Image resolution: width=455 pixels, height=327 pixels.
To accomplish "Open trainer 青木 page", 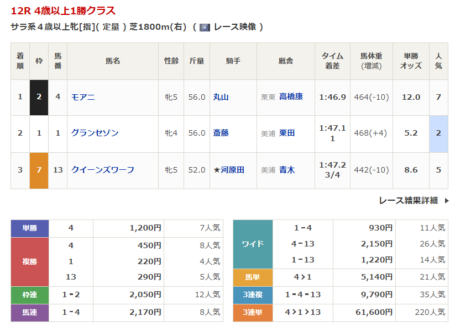I will (286, 170).
